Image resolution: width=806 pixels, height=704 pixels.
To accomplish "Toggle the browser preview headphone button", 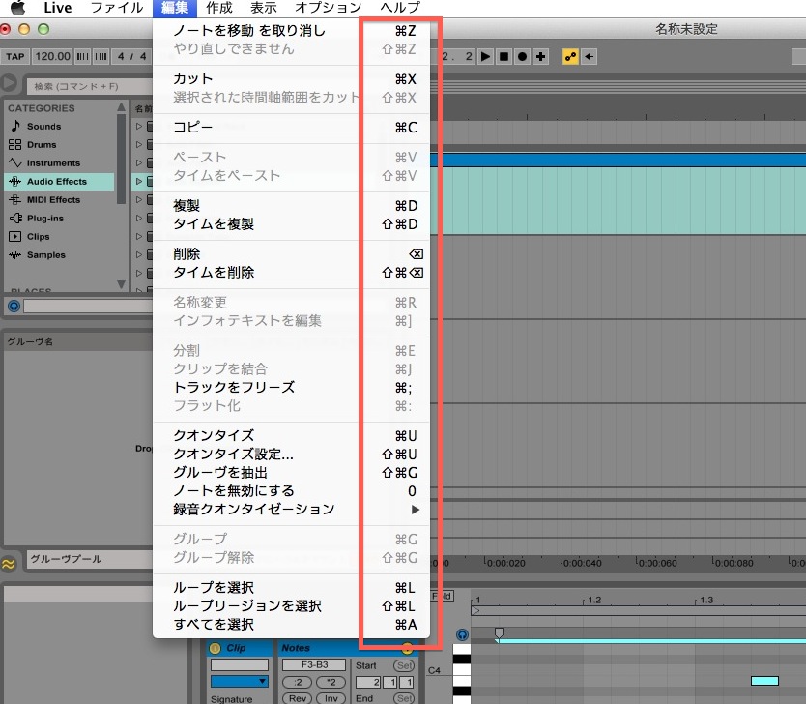I will pyautogui.click(x=14, y=307).
